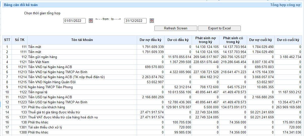Click the Dư nợ đầu kỳ header
304x136 pixels.
[x=150, y=40]
